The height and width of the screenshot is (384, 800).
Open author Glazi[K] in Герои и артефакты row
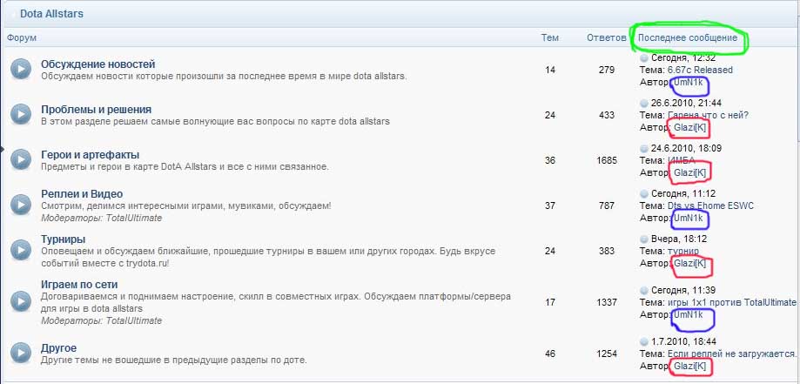click(689, 172)
